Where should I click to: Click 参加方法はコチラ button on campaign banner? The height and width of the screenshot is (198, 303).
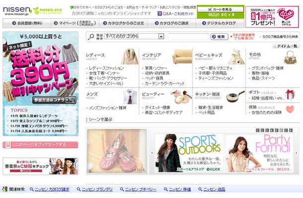(54, 100)
